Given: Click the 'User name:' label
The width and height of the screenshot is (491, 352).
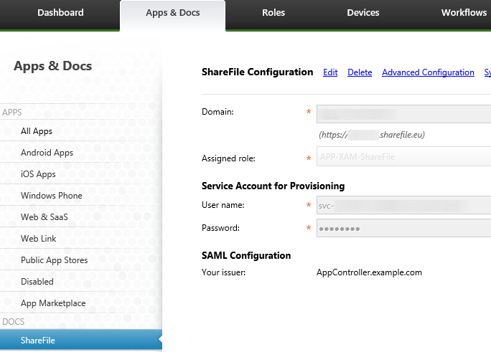Looking at the screenshot, I should click(x=223, y=205).
